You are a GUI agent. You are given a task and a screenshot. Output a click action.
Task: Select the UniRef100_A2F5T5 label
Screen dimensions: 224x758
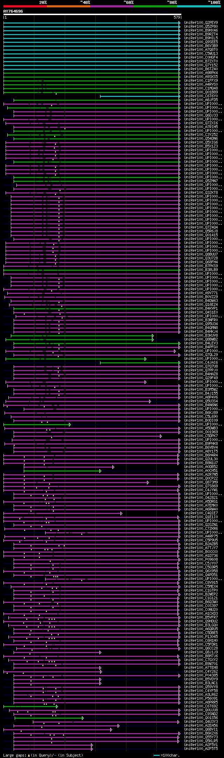(x=201, y=749)
